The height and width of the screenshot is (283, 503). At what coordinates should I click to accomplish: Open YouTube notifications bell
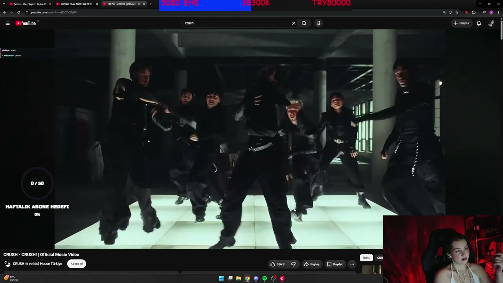tap(479, 23)
